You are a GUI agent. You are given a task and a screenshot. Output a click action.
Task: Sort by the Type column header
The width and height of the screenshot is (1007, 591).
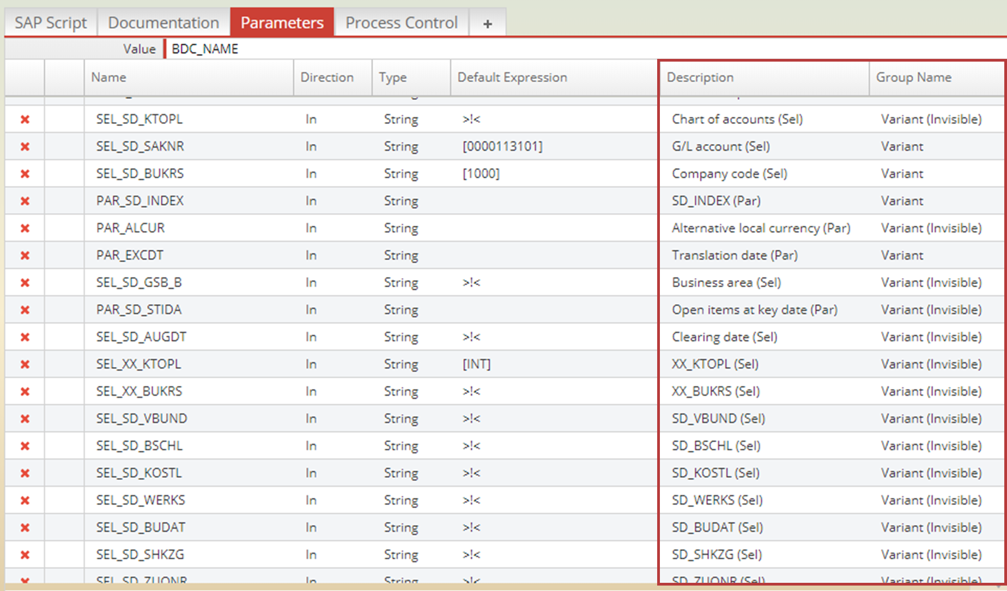[x=411, y=77]
